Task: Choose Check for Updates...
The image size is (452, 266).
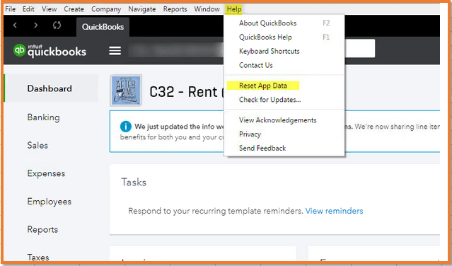Action: coord(284,100)
